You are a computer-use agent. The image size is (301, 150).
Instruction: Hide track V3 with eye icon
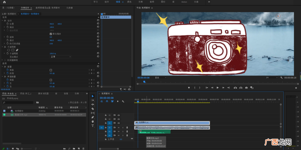[x=119, y=115]
